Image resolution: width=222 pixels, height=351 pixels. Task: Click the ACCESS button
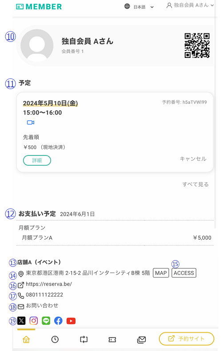click(184, 273)
